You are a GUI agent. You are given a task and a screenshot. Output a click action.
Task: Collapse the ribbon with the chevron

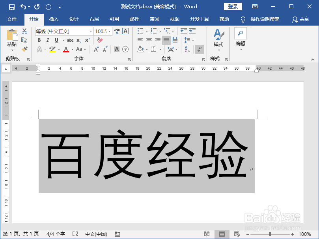pos(313,59)
